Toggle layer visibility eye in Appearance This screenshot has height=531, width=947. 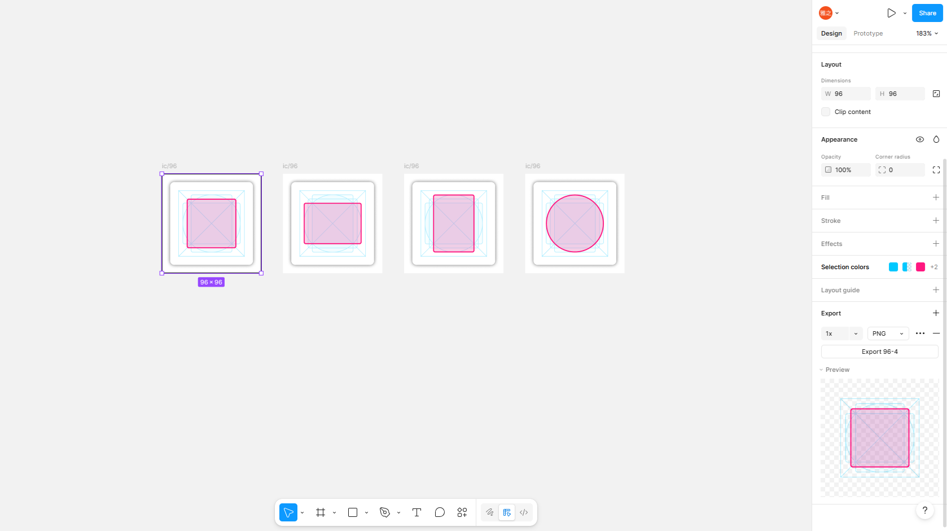click(919, 139)
